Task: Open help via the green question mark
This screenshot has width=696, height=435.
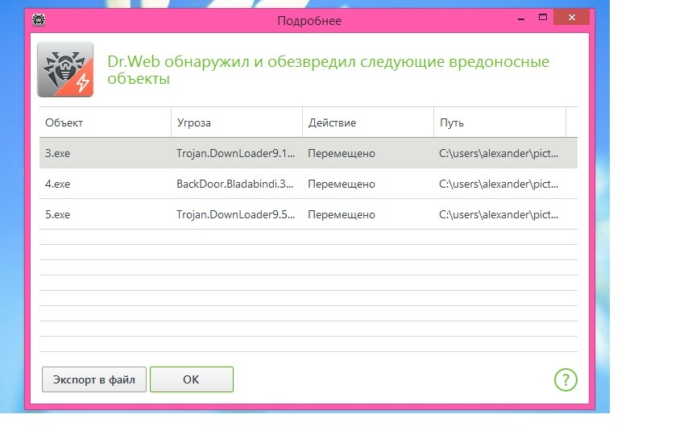Action: click(x=565, y=380)
